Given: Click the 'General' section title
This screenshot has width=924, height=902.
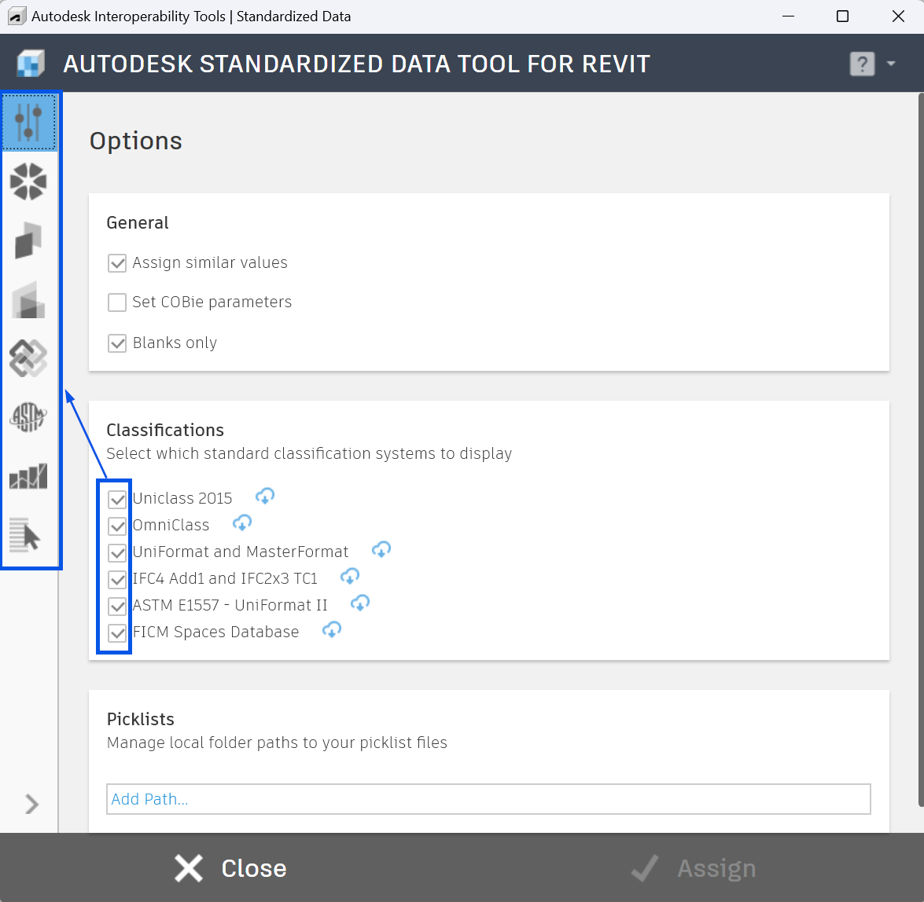Looking at the screenshot, I should pos(138,222).
